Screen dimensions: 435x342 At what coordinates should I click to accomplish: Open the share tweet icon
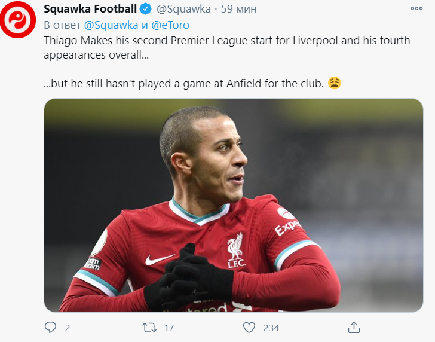(354, 327)
